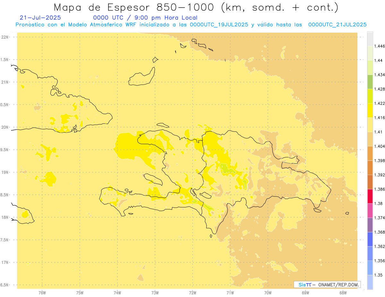Click the legend value 1.428
The height and width of the screenshot is (297, 385).
[x=380, y=89]
